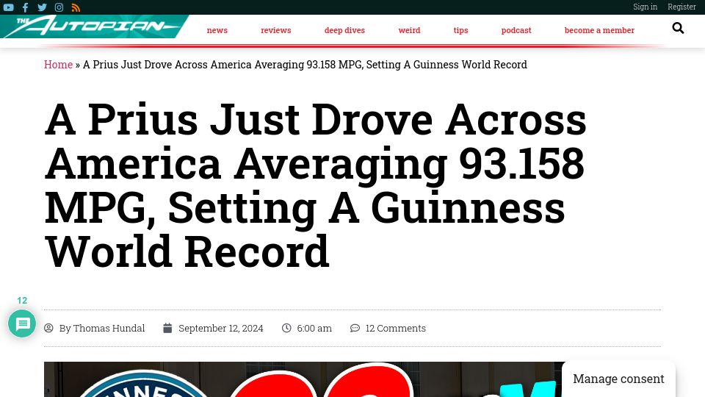Open the news menu item
The height and width of the screenshot is (397, 705).
217,30
